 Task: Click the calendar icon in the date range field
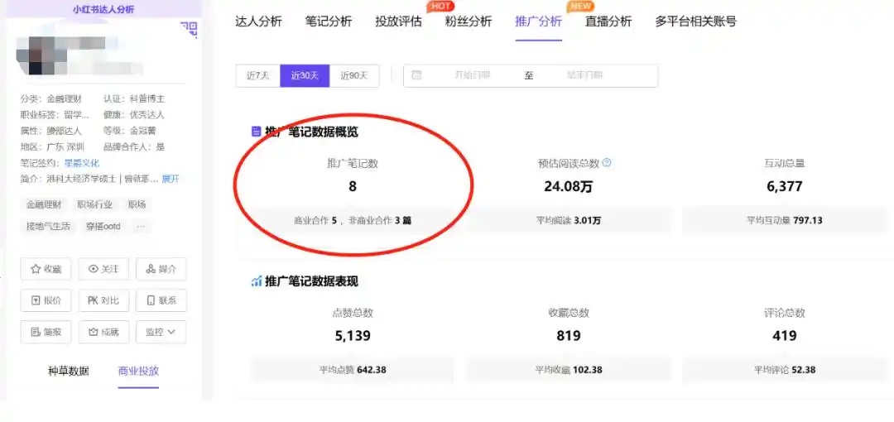(416, 75)
